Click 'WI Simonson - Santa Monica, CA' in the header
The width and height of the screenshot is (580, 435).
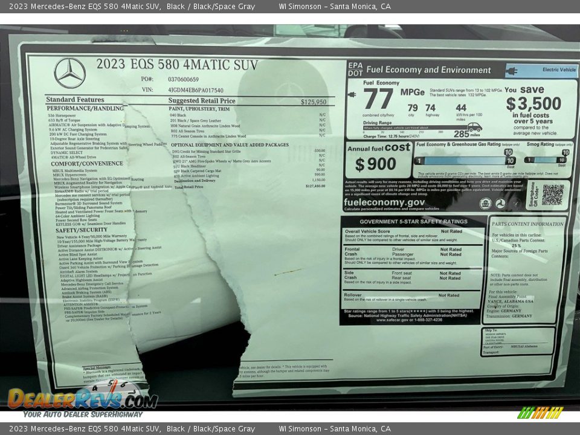point(334,6)
